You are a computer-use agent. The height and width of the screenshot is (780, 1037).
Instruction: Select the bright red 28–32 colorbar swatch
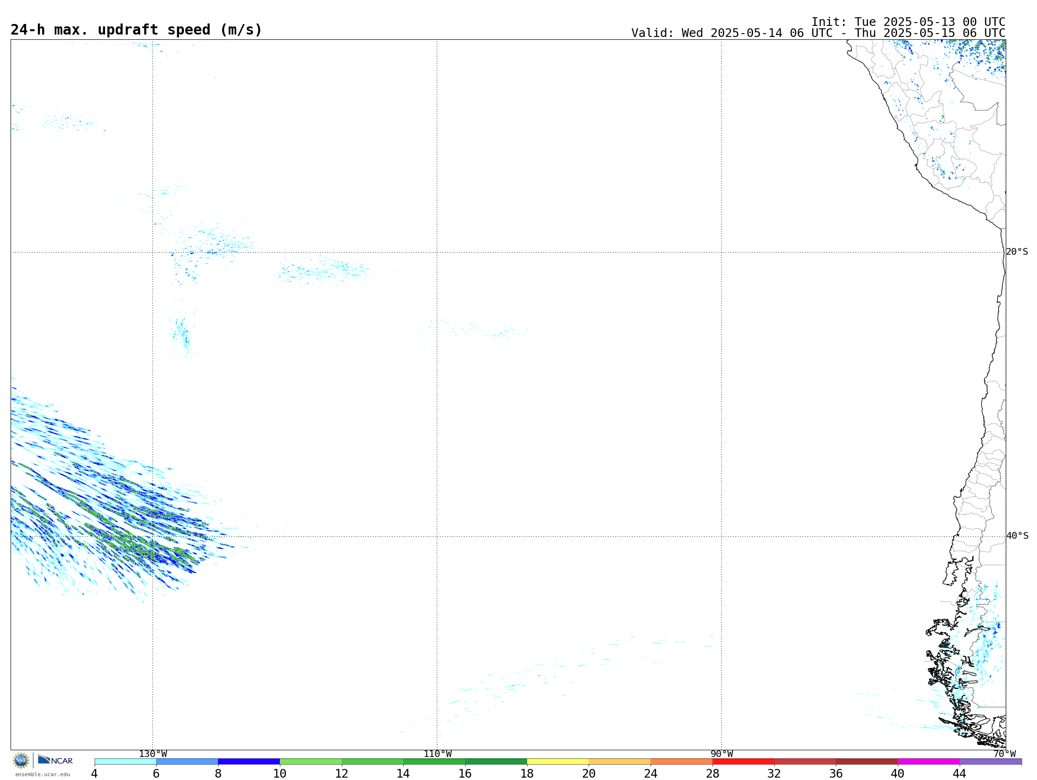coord(744,762)
